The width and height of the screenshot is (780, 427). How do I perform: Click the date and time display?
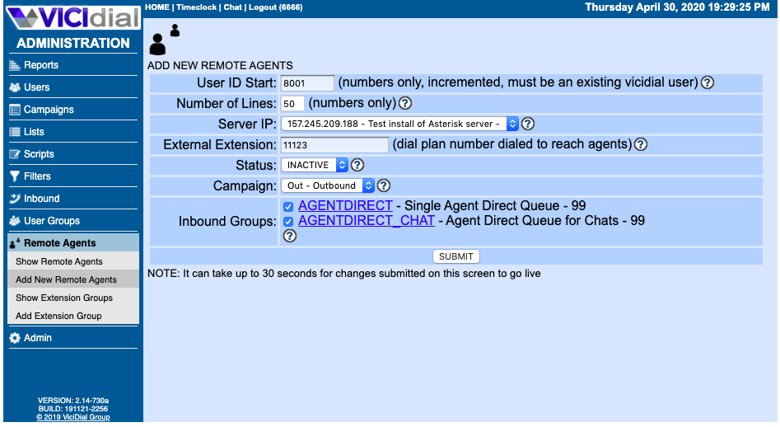677,7
